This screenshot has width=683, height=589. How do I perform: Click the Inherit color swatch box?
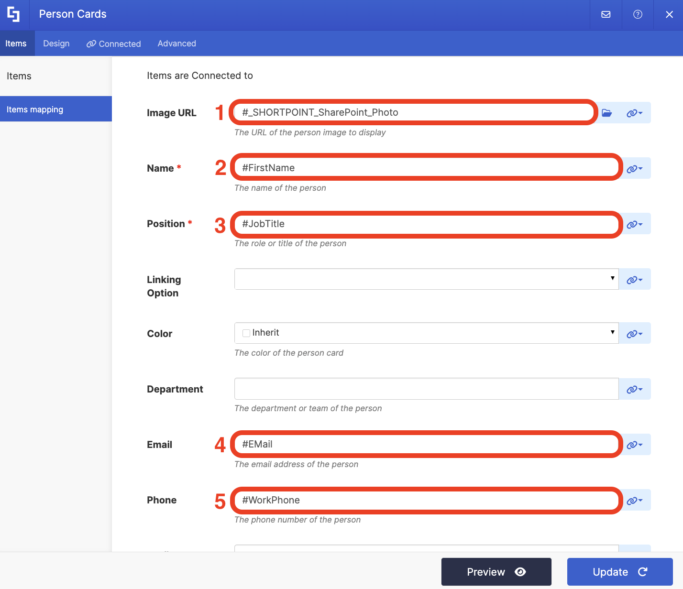(246, 333)
